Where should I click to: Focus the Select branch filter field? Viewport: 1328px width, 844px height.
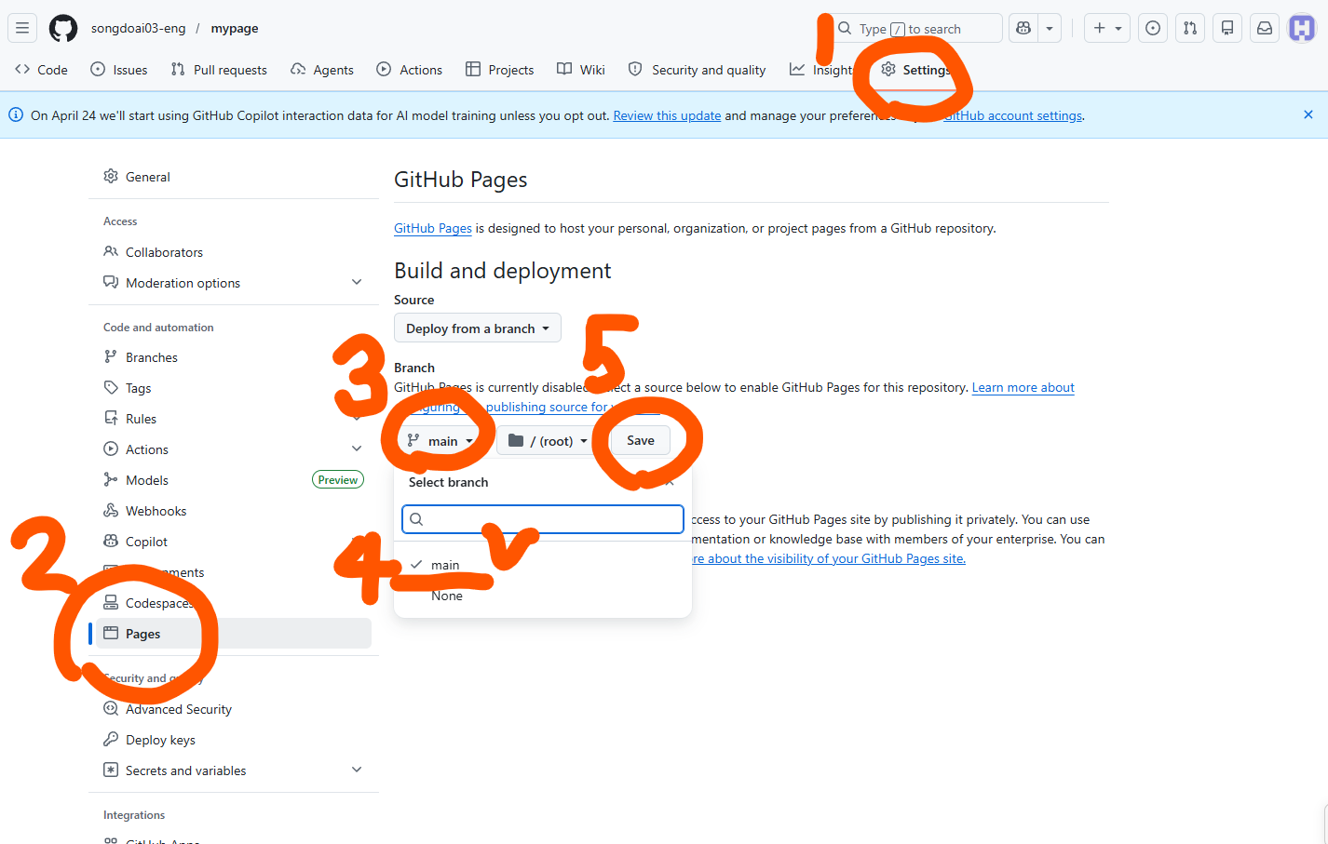(x=543, y=519)
